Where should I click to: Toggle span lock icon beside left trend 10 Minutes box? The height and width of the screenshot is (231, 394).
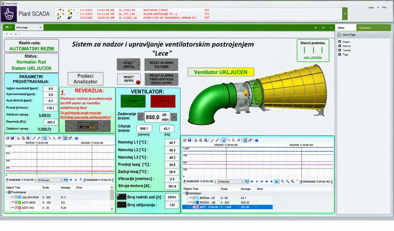coord(66,180)
